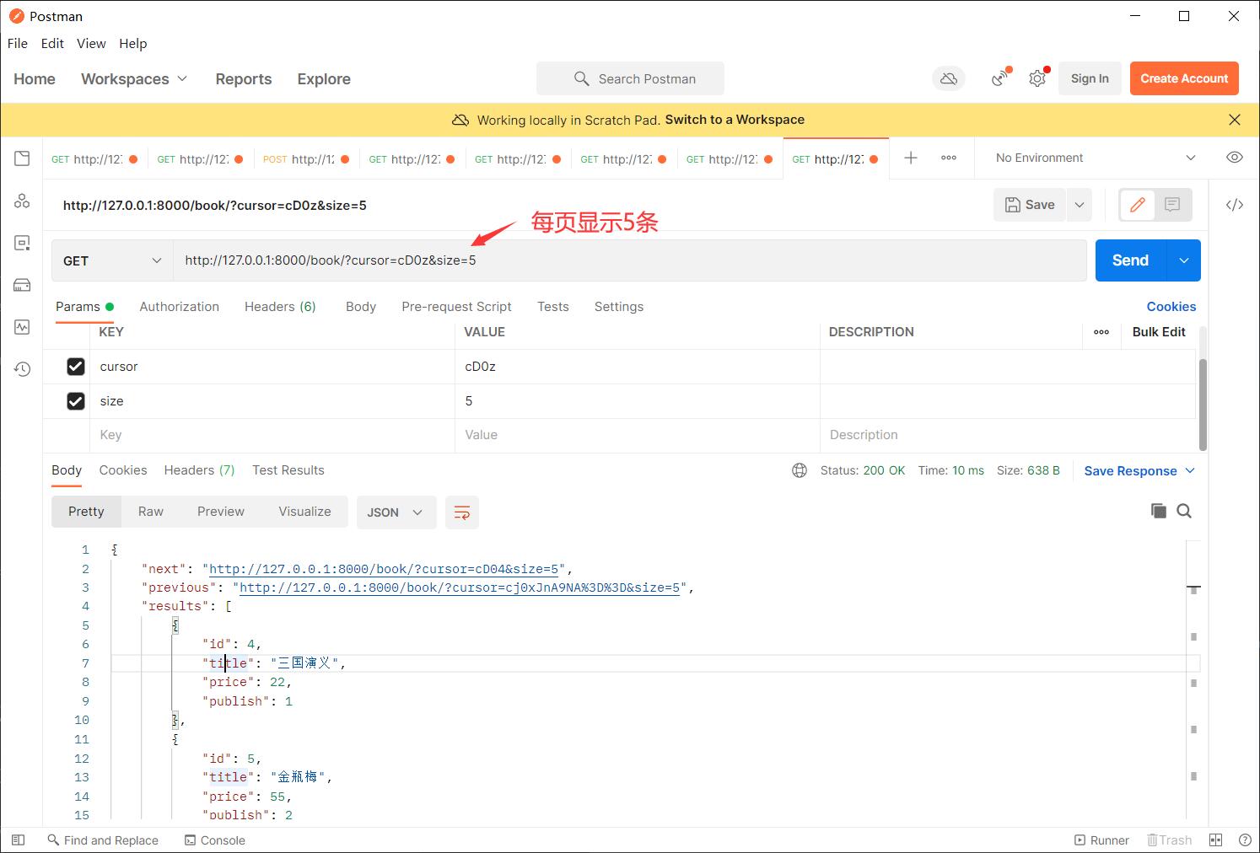Viewport: 1260px width, 853px height.
Task: Add a new request tab with plus icon
Action: click(x=911, y=158)
